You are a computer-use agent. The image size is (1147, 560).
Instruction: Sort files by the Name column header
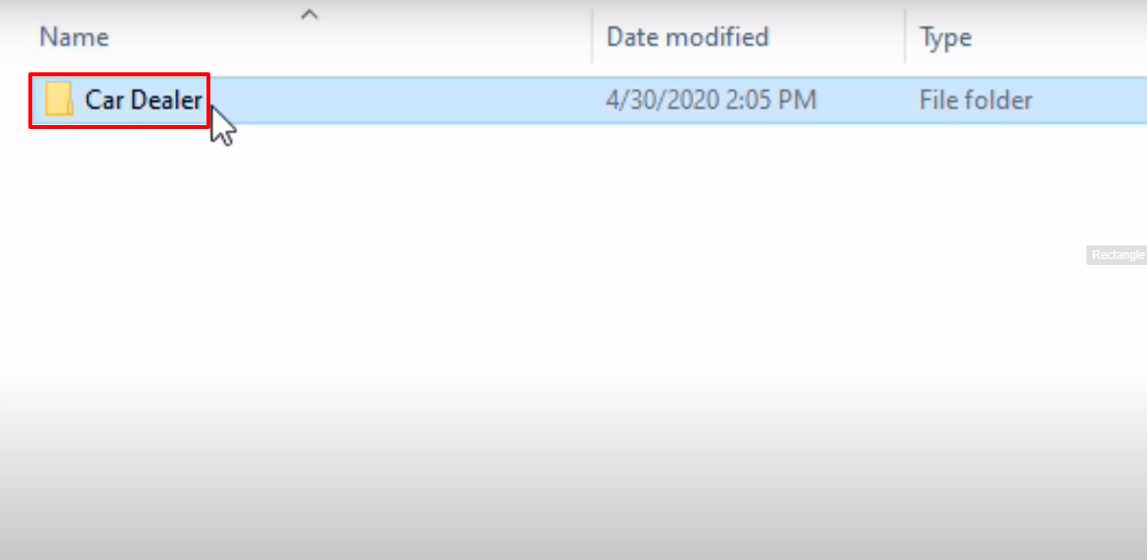[x=73, y=36]
